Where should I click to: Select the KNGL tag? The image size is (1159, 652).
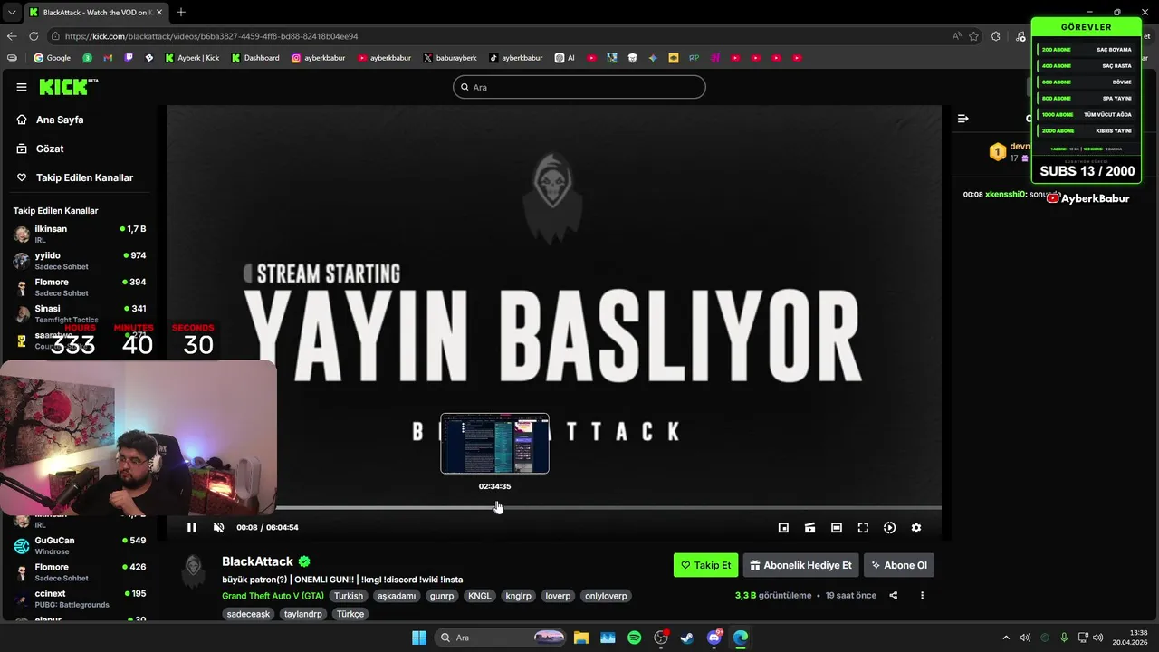[480, 596]
